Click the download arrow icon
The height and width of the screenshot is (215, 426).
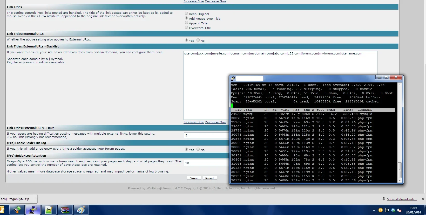click(x=384, y=199)
